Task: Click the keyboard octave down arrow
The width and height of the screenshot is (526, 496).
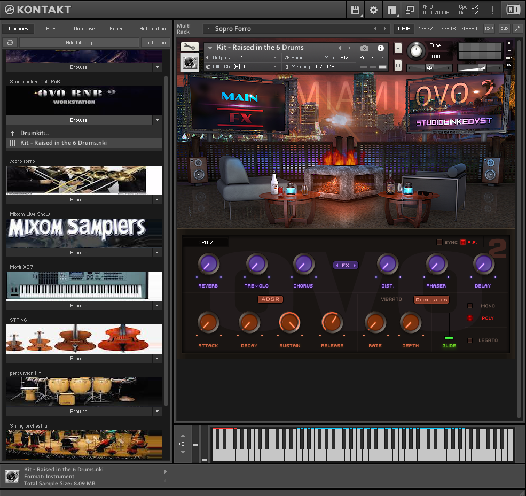Action: [x=183, y=452]
